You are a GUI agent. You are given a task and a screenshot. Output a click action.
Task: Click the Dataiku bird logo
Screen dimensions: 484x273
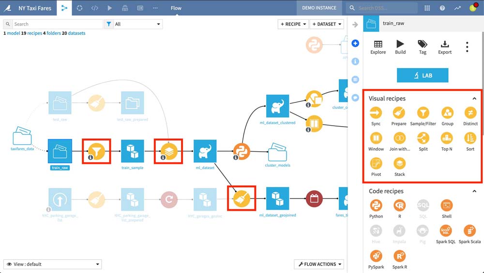coord(8,8)
